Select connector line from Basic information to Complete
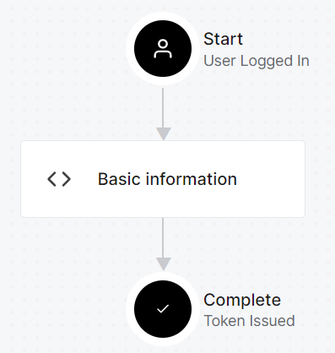Screen dimensions: 335x353 pos(163,238)
